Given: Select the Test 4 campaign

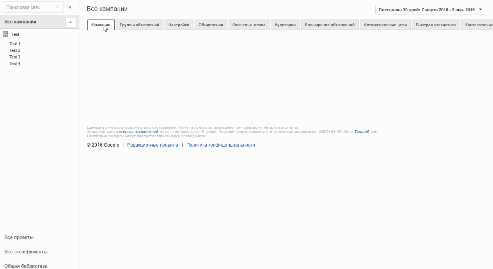Looking at the screenshot, I should click(x=15, y=64).
